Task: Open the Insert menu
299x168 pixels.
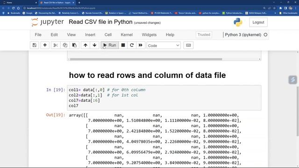Action: (x=90, y=35)
